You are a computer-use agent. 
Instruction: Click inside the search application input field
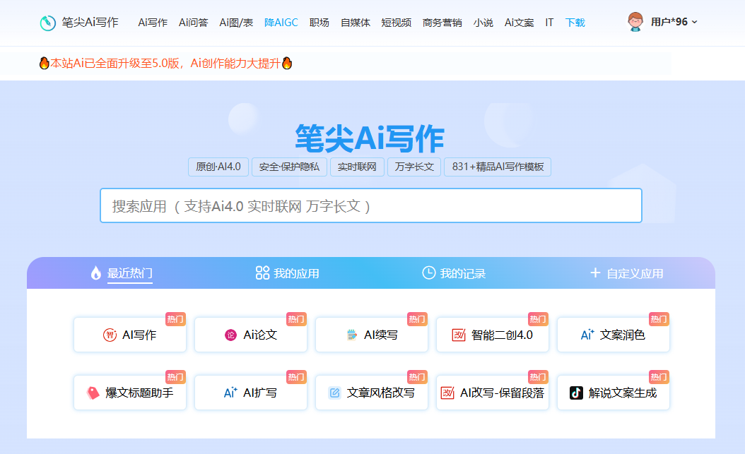click(372, 205)
